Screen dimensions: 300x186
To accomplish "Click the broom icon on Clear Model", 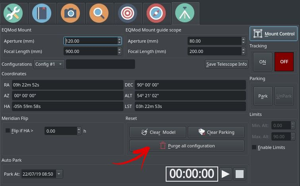I will (x=145, y=132).
